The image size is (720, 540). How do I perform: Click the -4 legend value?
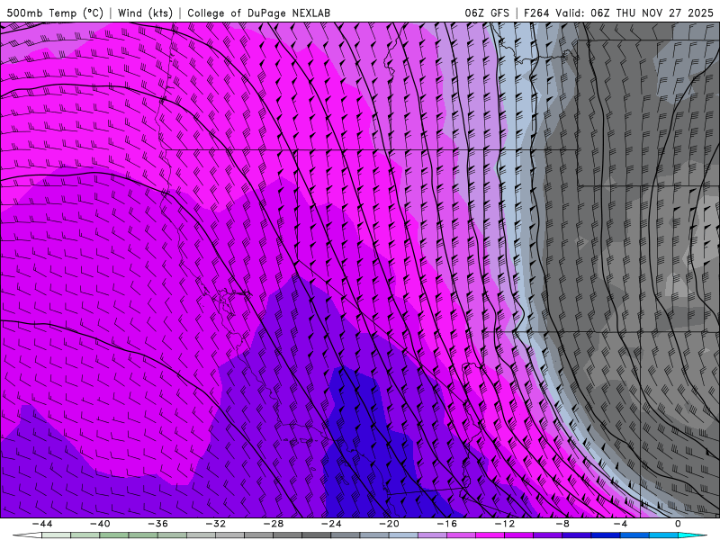click(620, 524)
